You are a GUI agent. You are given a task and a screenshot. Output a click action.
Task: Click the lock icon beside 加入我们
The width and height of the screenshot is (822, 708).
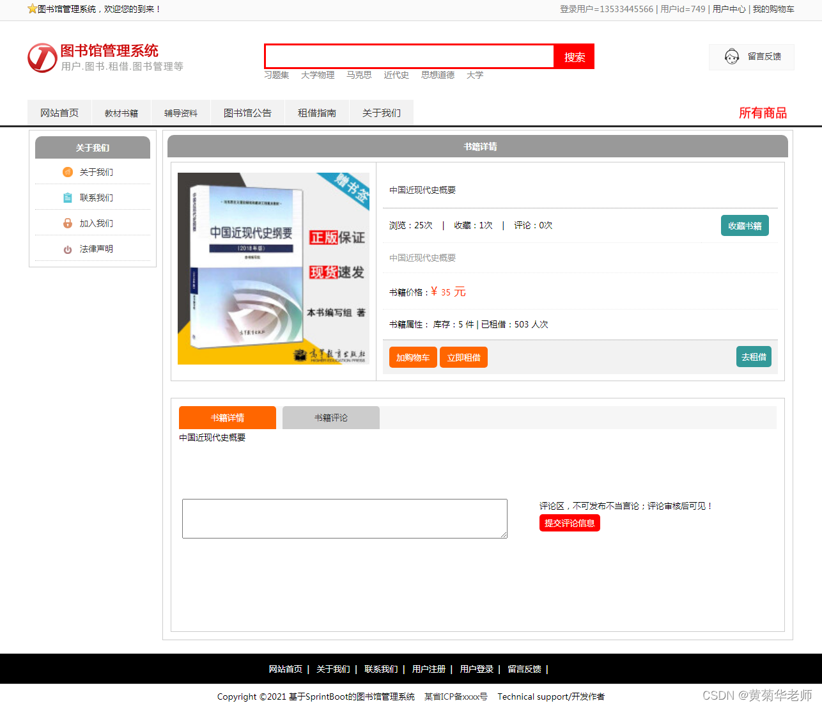(x=68, y=223)
